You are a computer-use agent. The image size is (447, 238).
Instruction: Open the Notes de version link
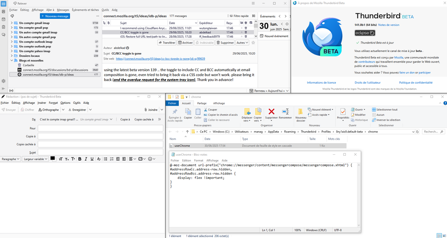[x=388, y=25]
